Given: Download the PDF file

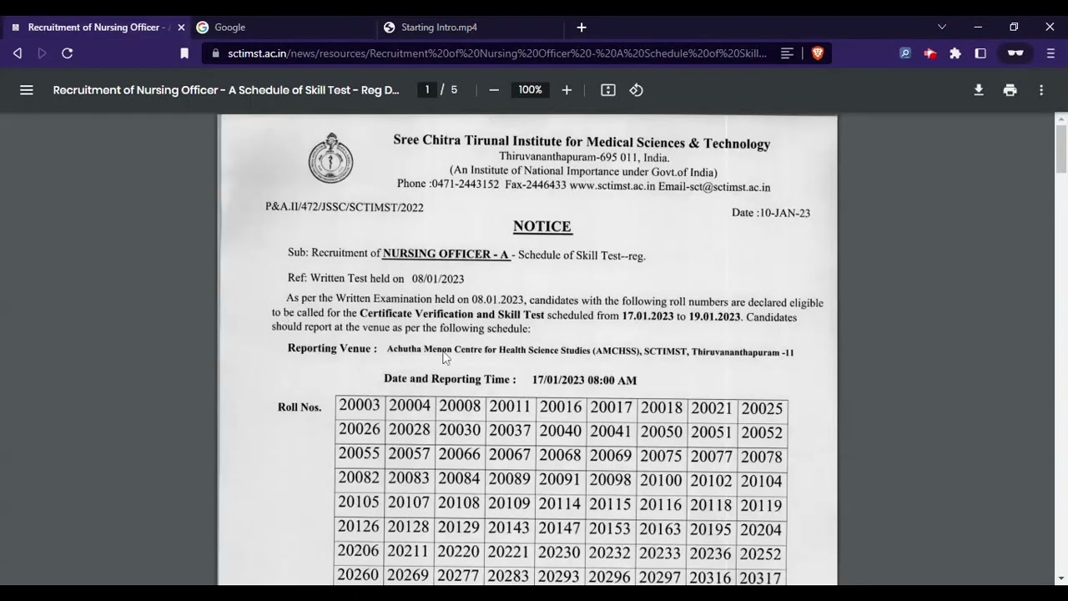Looking at the screenshot, I should point(979,90).
